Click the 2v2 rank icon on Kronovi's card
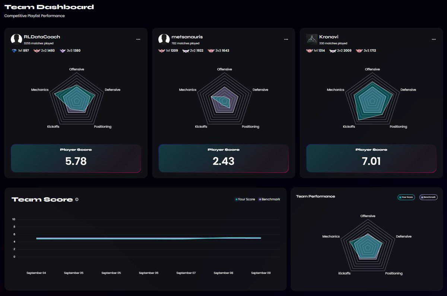This screenshot has width=447, height=296. [x=333, y=50]
